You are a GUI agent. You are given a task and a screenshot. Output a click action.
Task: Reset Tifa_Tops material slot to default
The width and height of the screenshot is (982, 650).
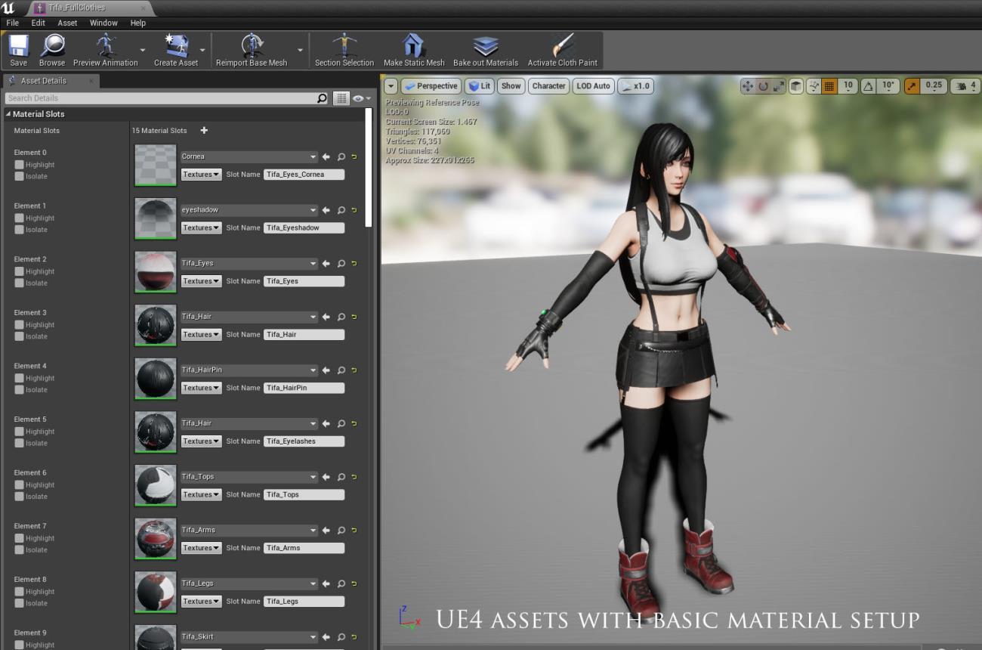[x=354, y=477]
